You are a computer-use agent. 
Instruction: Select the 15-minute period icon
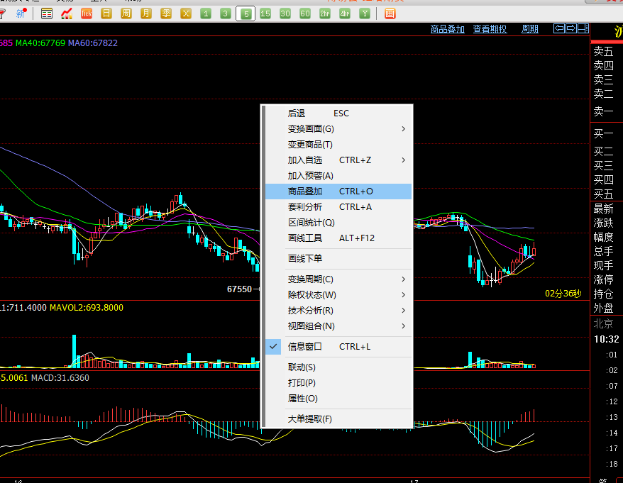coord(265,13)
